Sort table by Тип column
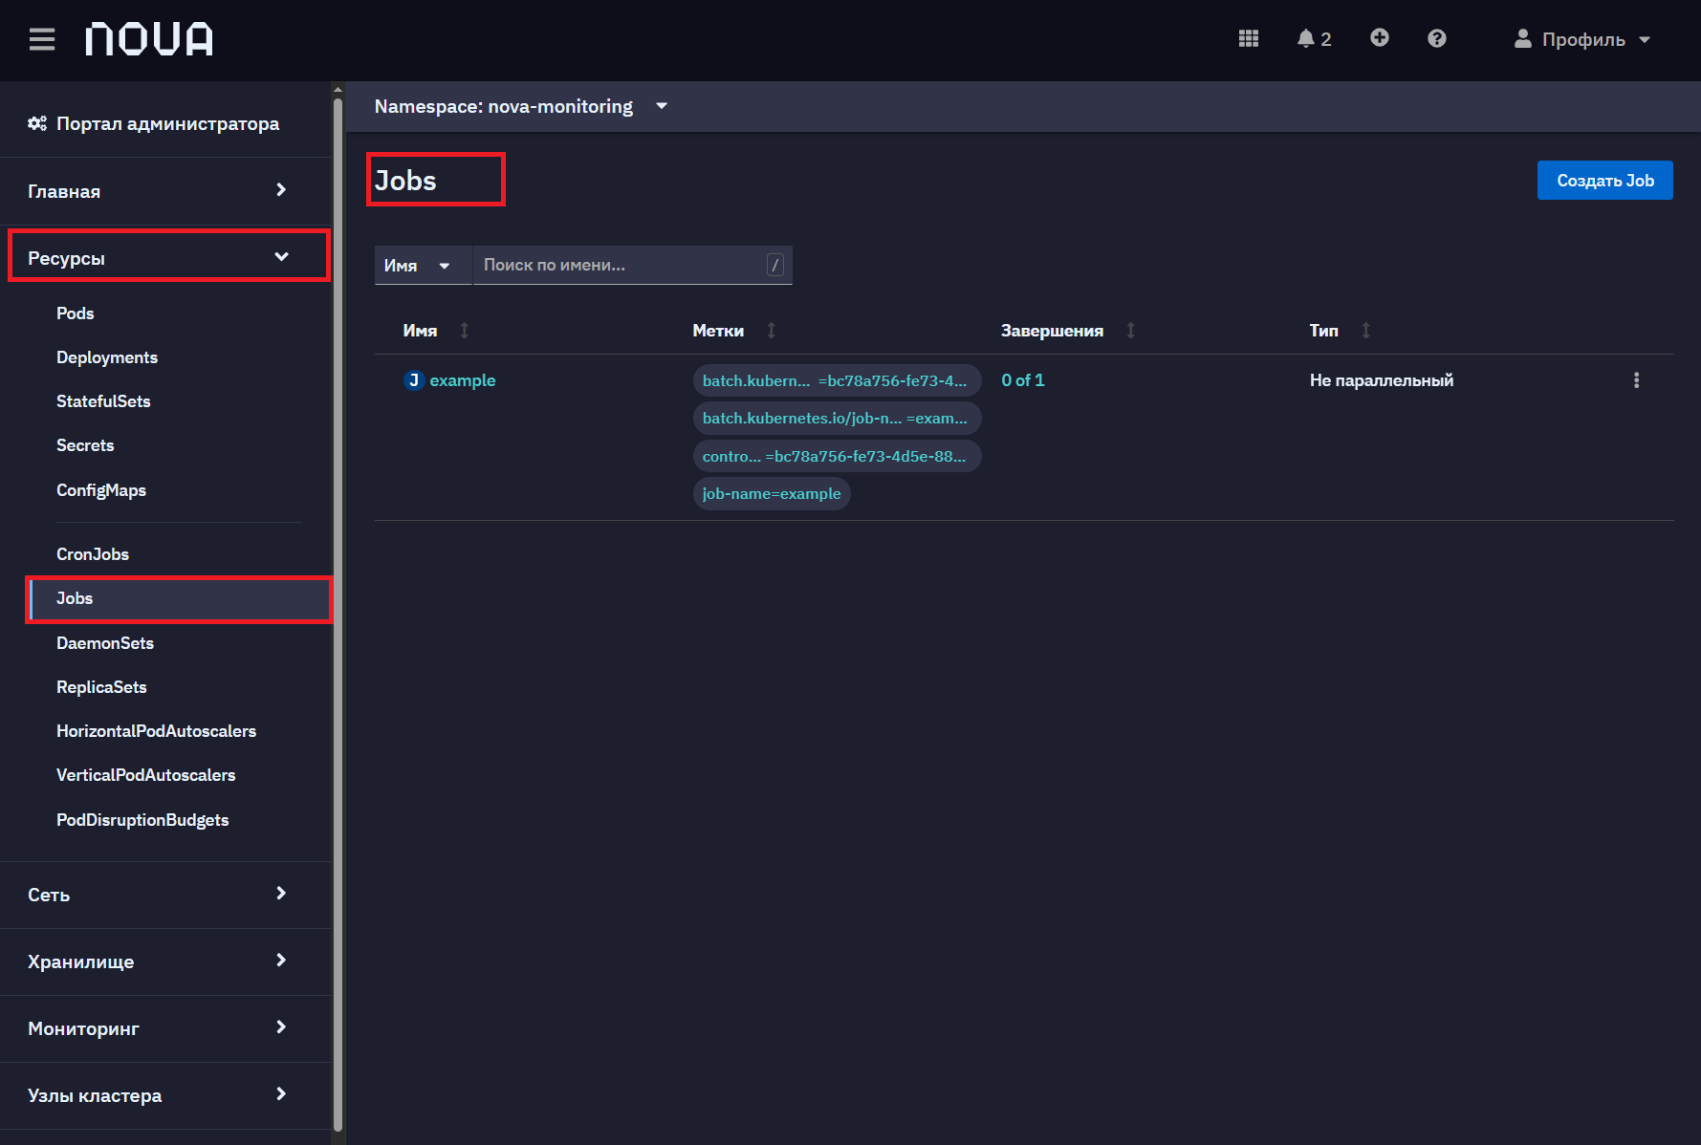 [x=1340, y=331]
